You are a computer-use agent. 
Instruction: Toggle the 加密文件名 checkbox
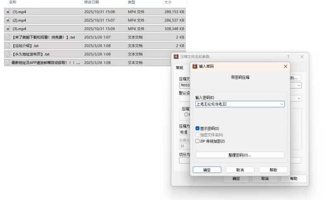click(197, 135)
